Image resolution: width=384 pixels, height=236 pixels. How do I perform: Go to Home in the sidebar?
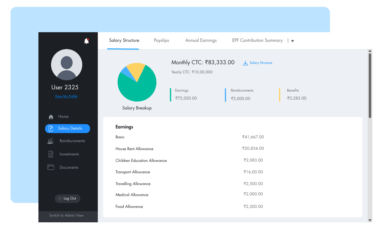[64, 116]
